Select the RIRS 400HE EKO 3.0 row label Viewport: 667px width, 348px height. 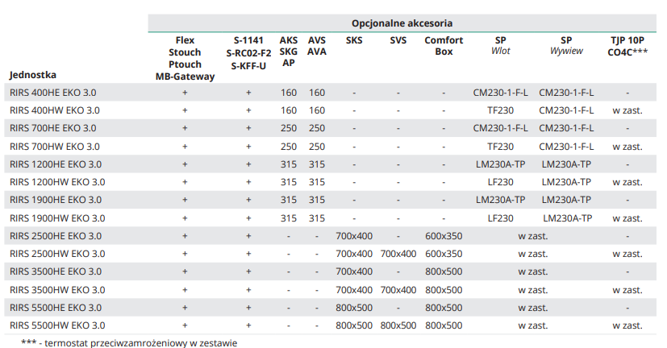53,93
